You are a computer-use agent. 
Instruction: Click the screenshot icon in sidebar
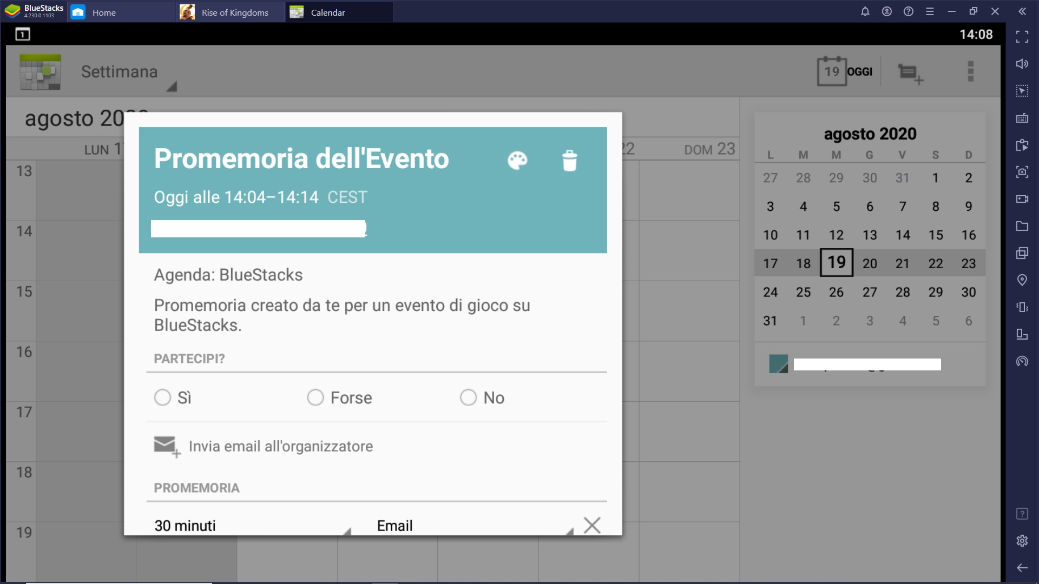tap(1022, 172)
